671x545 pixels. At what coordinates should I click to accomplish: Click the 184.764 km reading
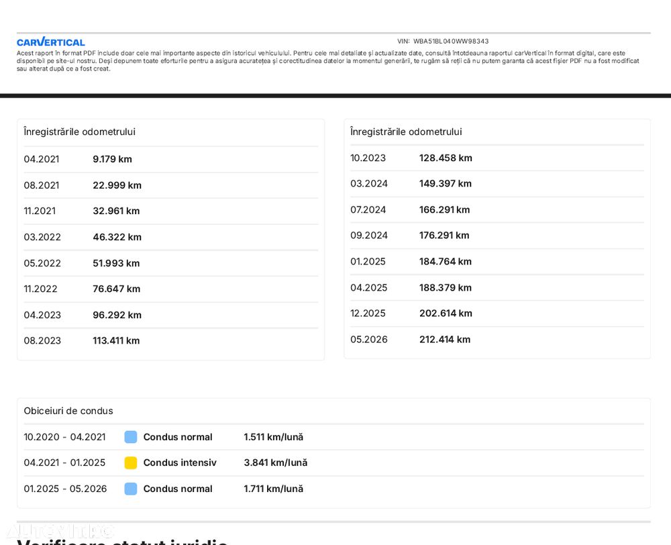pyautogui.click(x=445, y=262)
